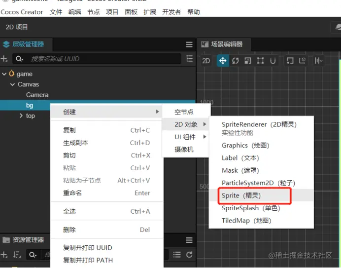Open the 编辑 menu
Screen dimensions: 341x268
click(74, 12)
